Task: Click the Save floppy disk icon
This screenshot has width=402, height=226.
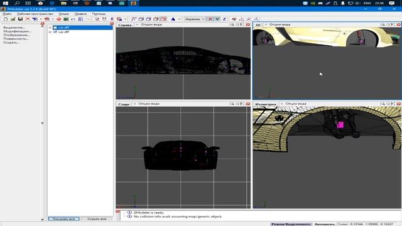Action: coord(20,19)
